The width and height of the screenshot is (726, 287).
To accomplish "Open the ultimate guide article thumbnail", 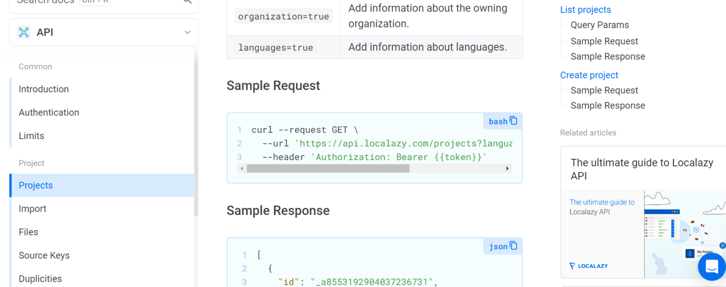I will [643, 234].
